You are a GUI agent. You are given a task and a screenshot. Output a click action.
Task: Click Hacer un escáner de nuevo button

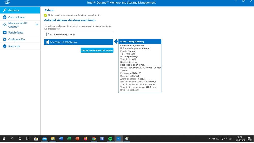pyautogui.click(x=97, y=50)
